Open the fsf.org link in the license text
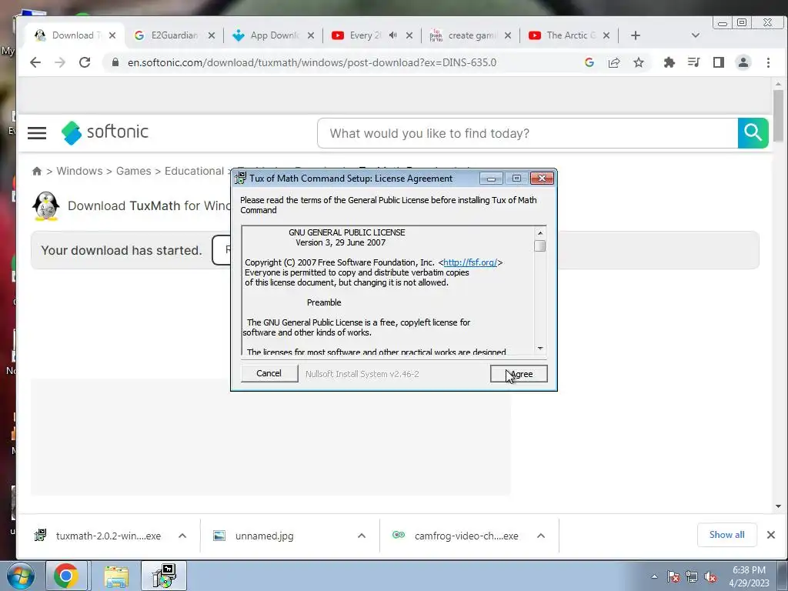The width and height of the screenshot is (788, 591). (x=470, y=262)
